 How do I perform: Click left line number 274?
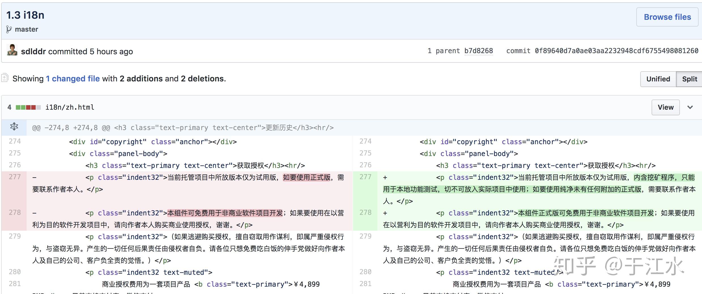pyautogui.click(x=15, y=141)
